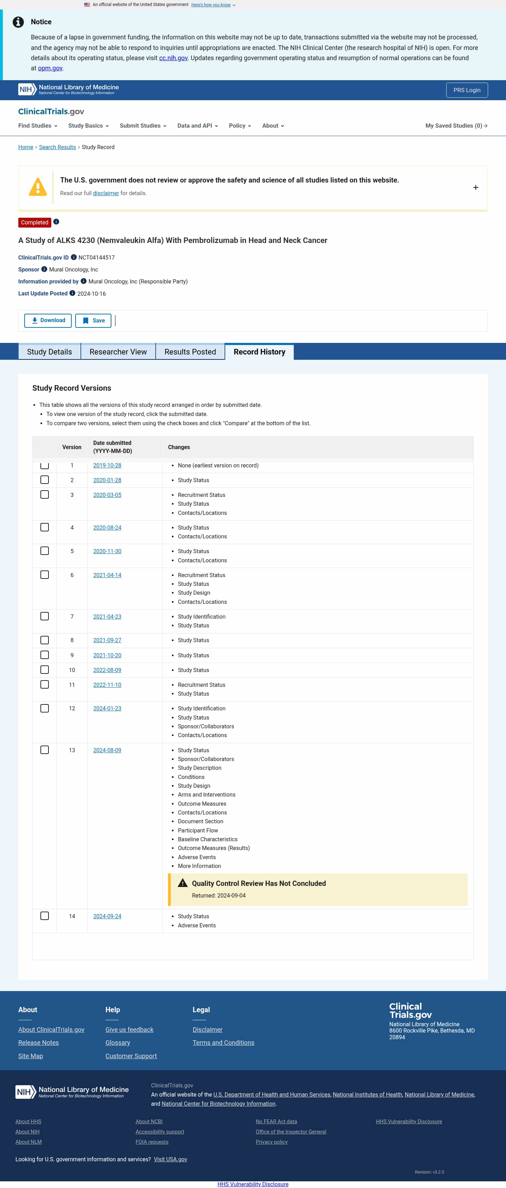The image size is (506, 1188).
Task: Click the Download button
Action: [x=48, y=320]
